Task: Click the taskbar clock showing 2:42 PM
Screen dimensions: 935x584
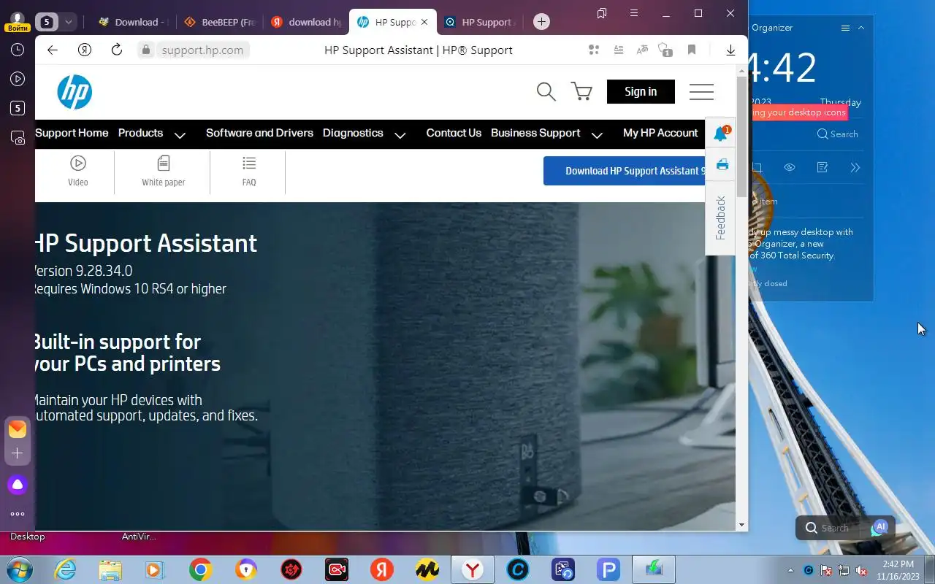Action: (x=898, y=570)
